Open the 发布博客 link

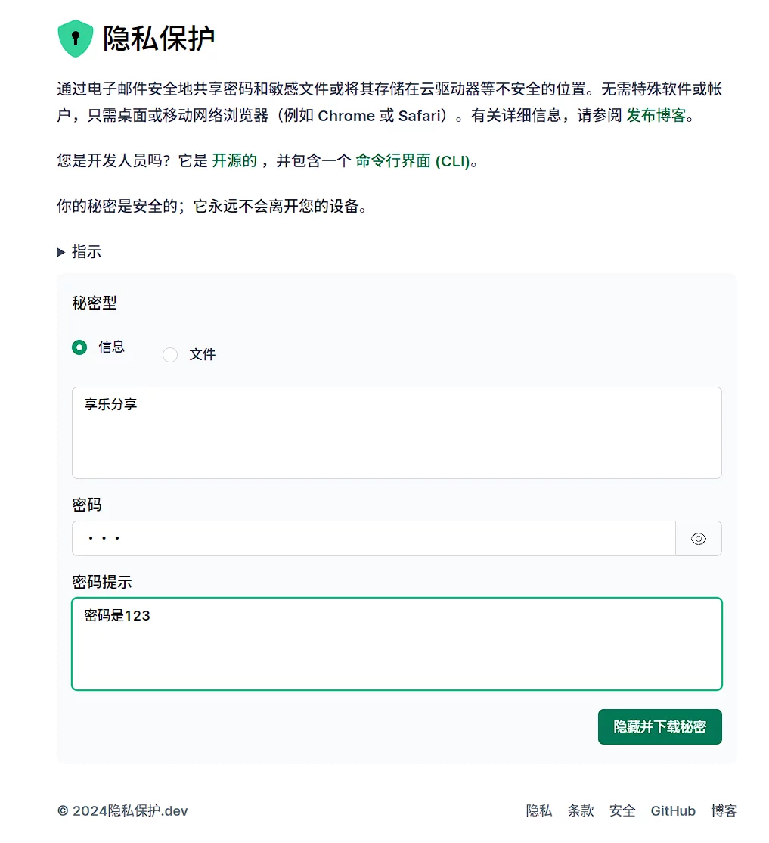(656, 116)
